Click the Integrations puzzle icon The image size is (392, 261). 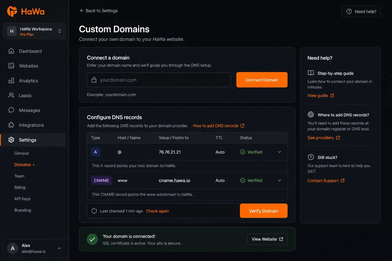(11, 125)
